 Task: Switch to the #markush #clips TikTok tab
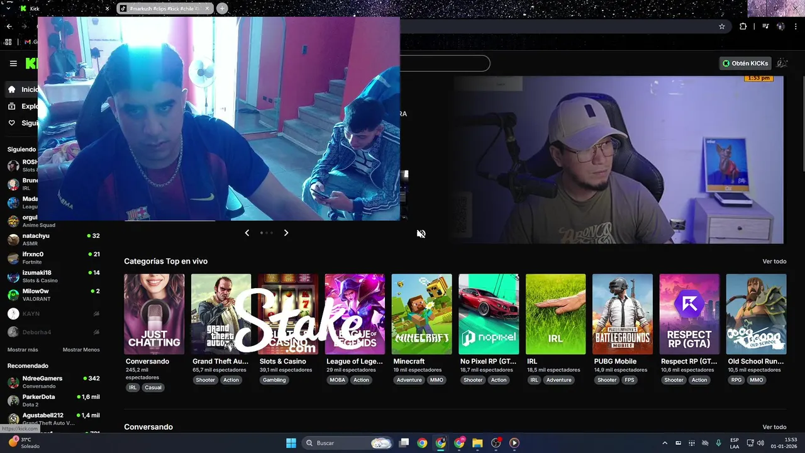[x=165, y=8]
